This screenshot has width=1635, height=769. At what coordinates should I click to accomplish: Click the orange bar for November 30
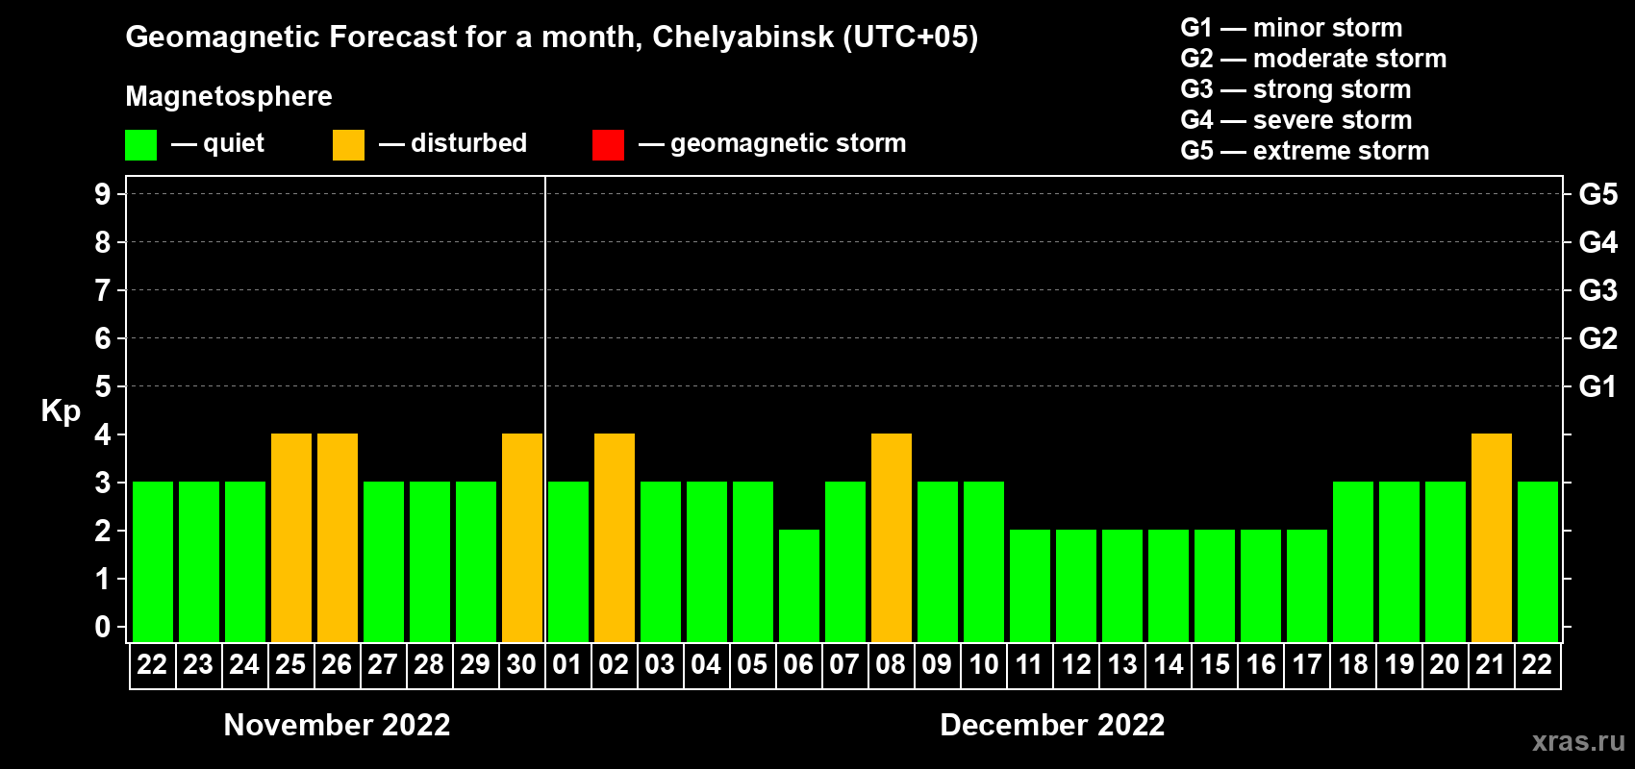(x=522, y=538)
